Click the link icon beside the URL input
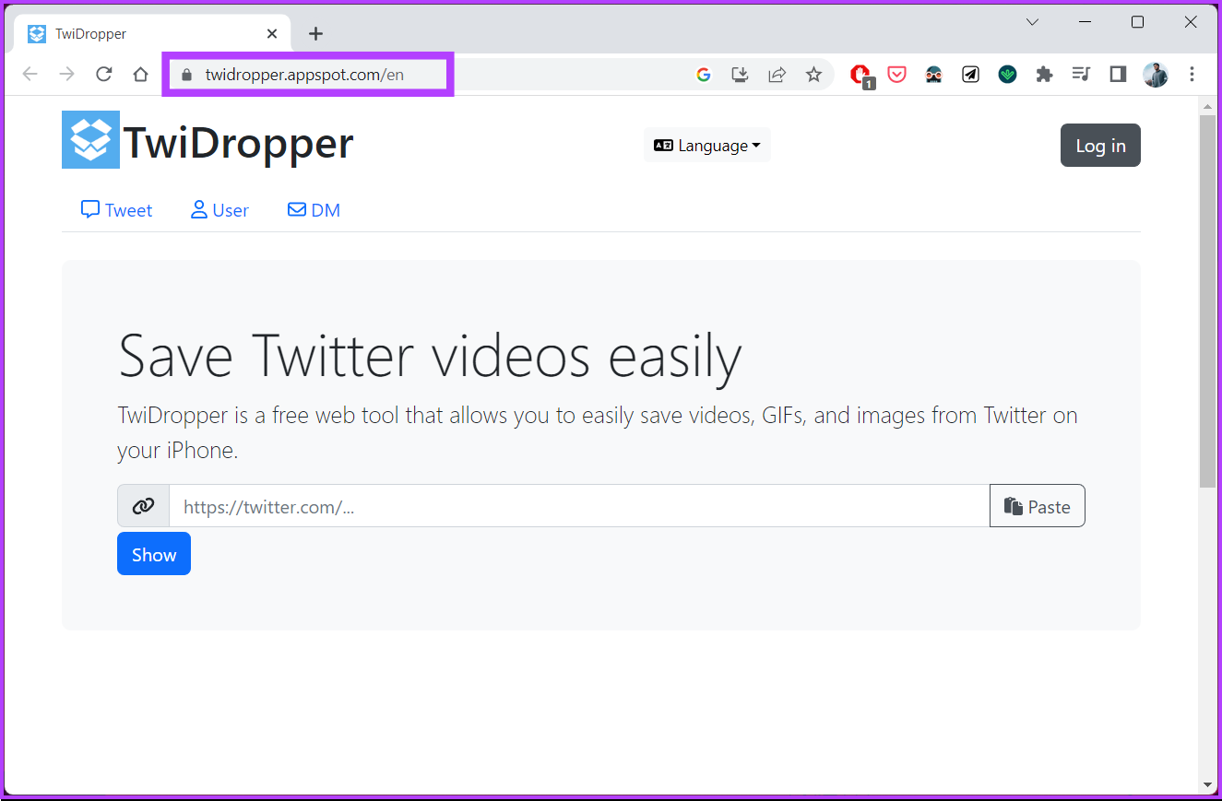Viewport: 1222px width, 801px height. pos(143,505)
